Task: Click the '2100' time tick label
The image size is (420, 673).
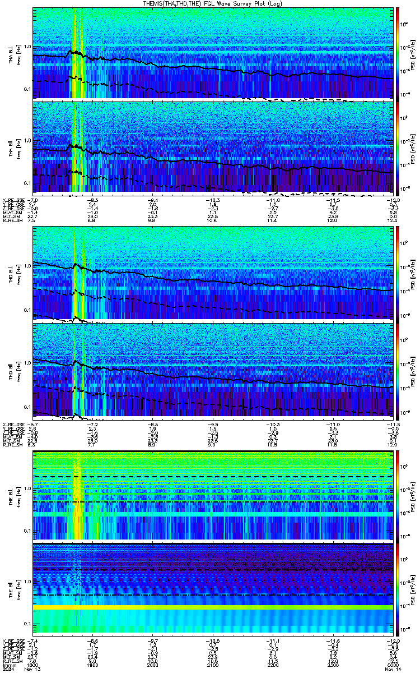Action: click(213, 665)
